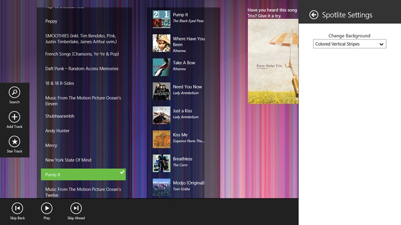The width and height of the screenshot is (401, 225).
Task: Click the Modjo (Original) album art
Action: click(x=161, y=187)
